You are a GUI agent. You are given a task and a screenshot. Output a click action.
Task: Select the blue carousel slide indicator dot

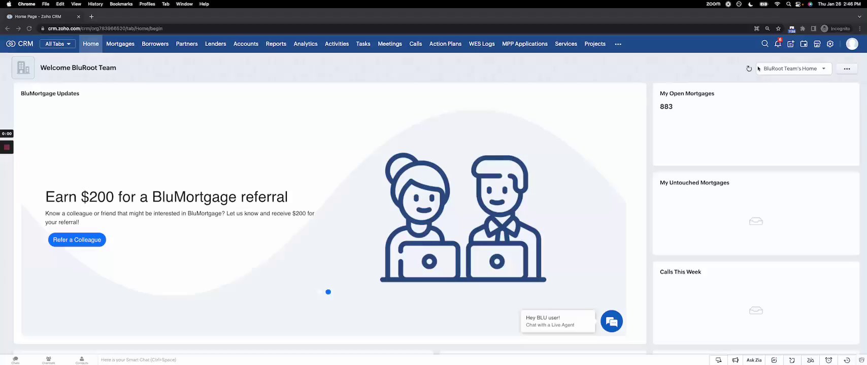coord(328,292)
